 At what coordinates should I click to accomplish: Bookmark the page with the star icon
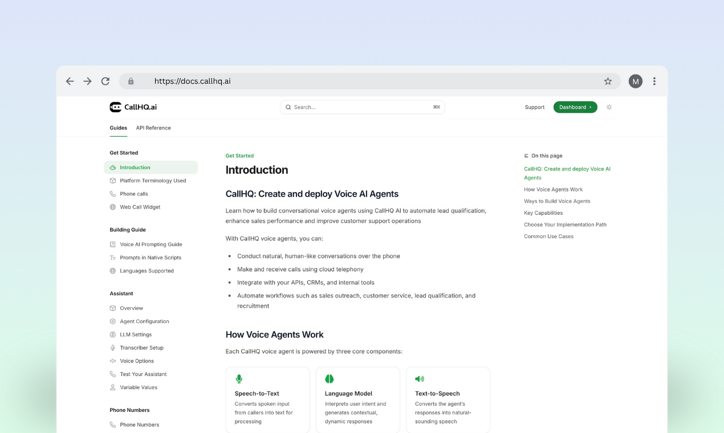click(608, 81)
